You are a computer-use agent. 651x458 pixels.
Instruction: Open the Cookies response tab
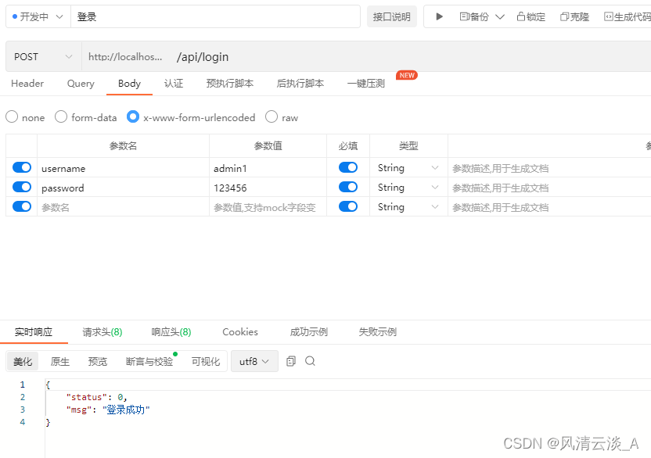pyautogui.click(x=240, y=332)
